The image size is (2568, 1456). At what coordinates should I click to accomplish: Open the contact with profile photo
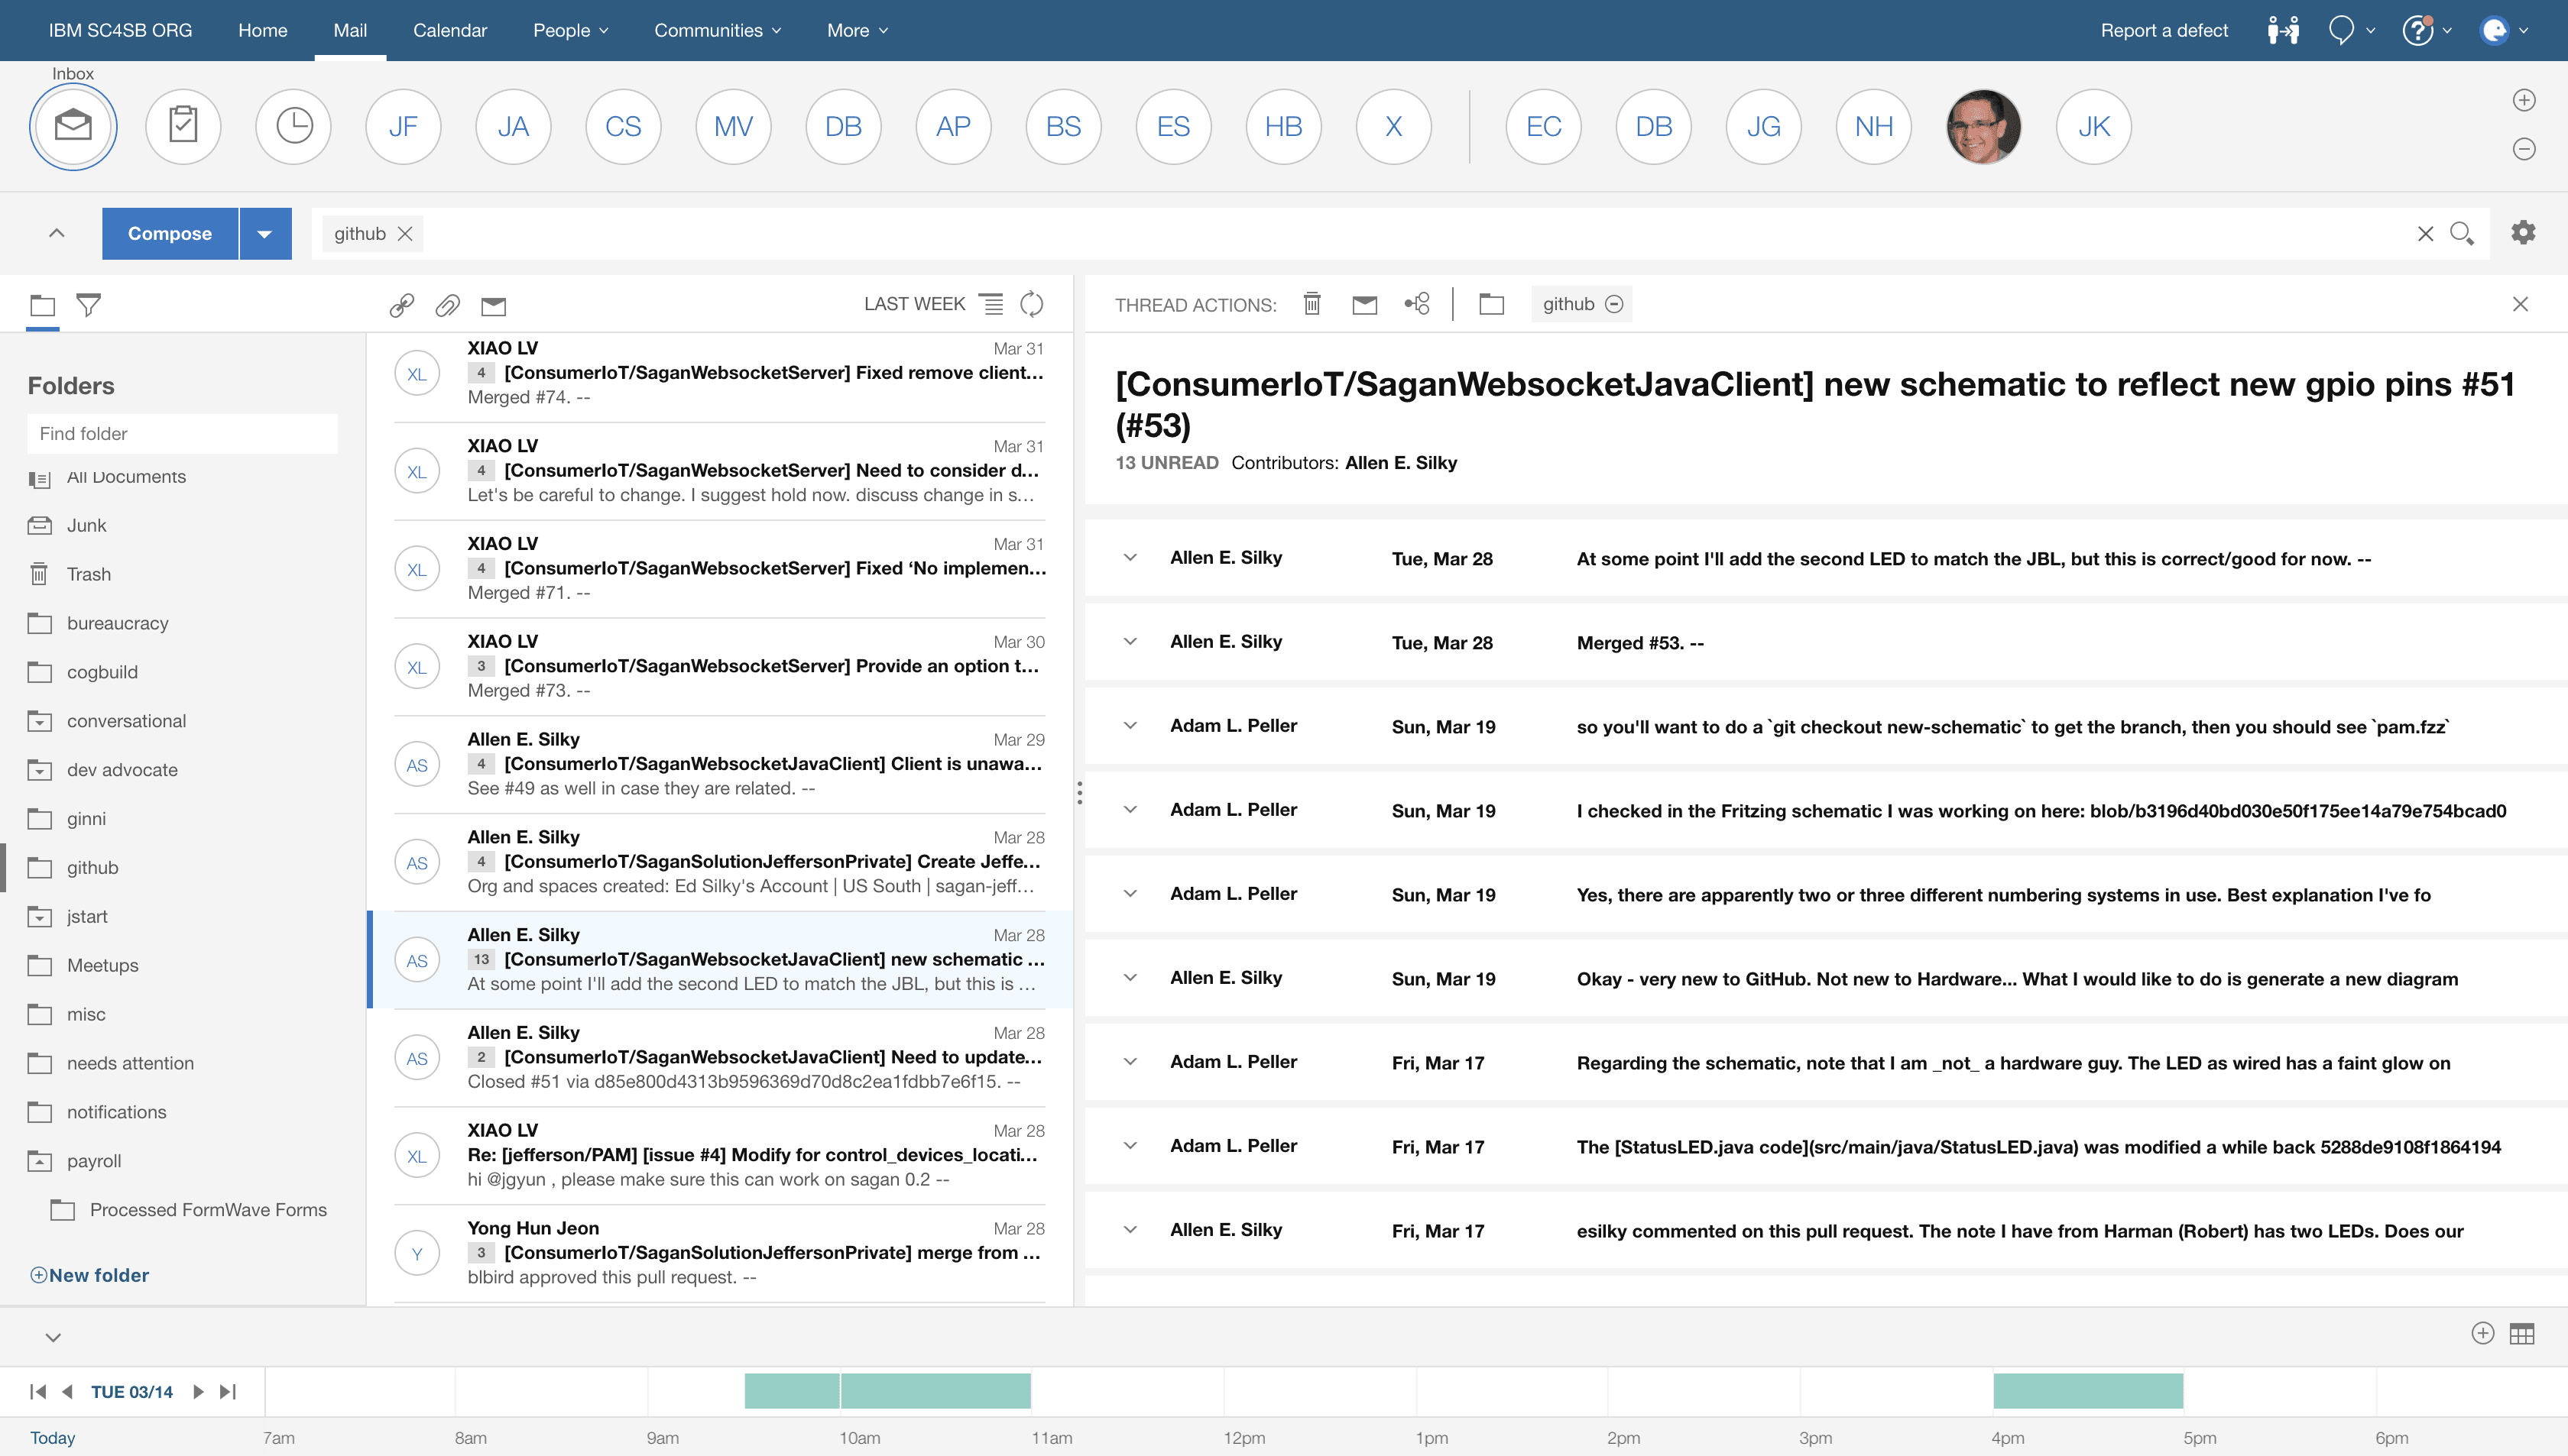1984,127
